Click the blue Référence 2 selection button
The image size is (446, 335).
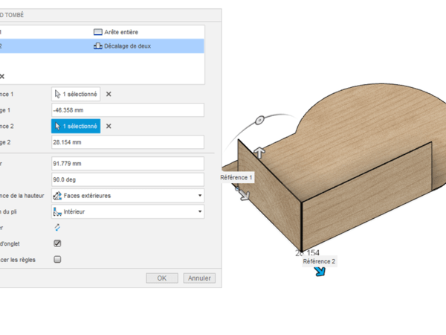tap(75, 127)
